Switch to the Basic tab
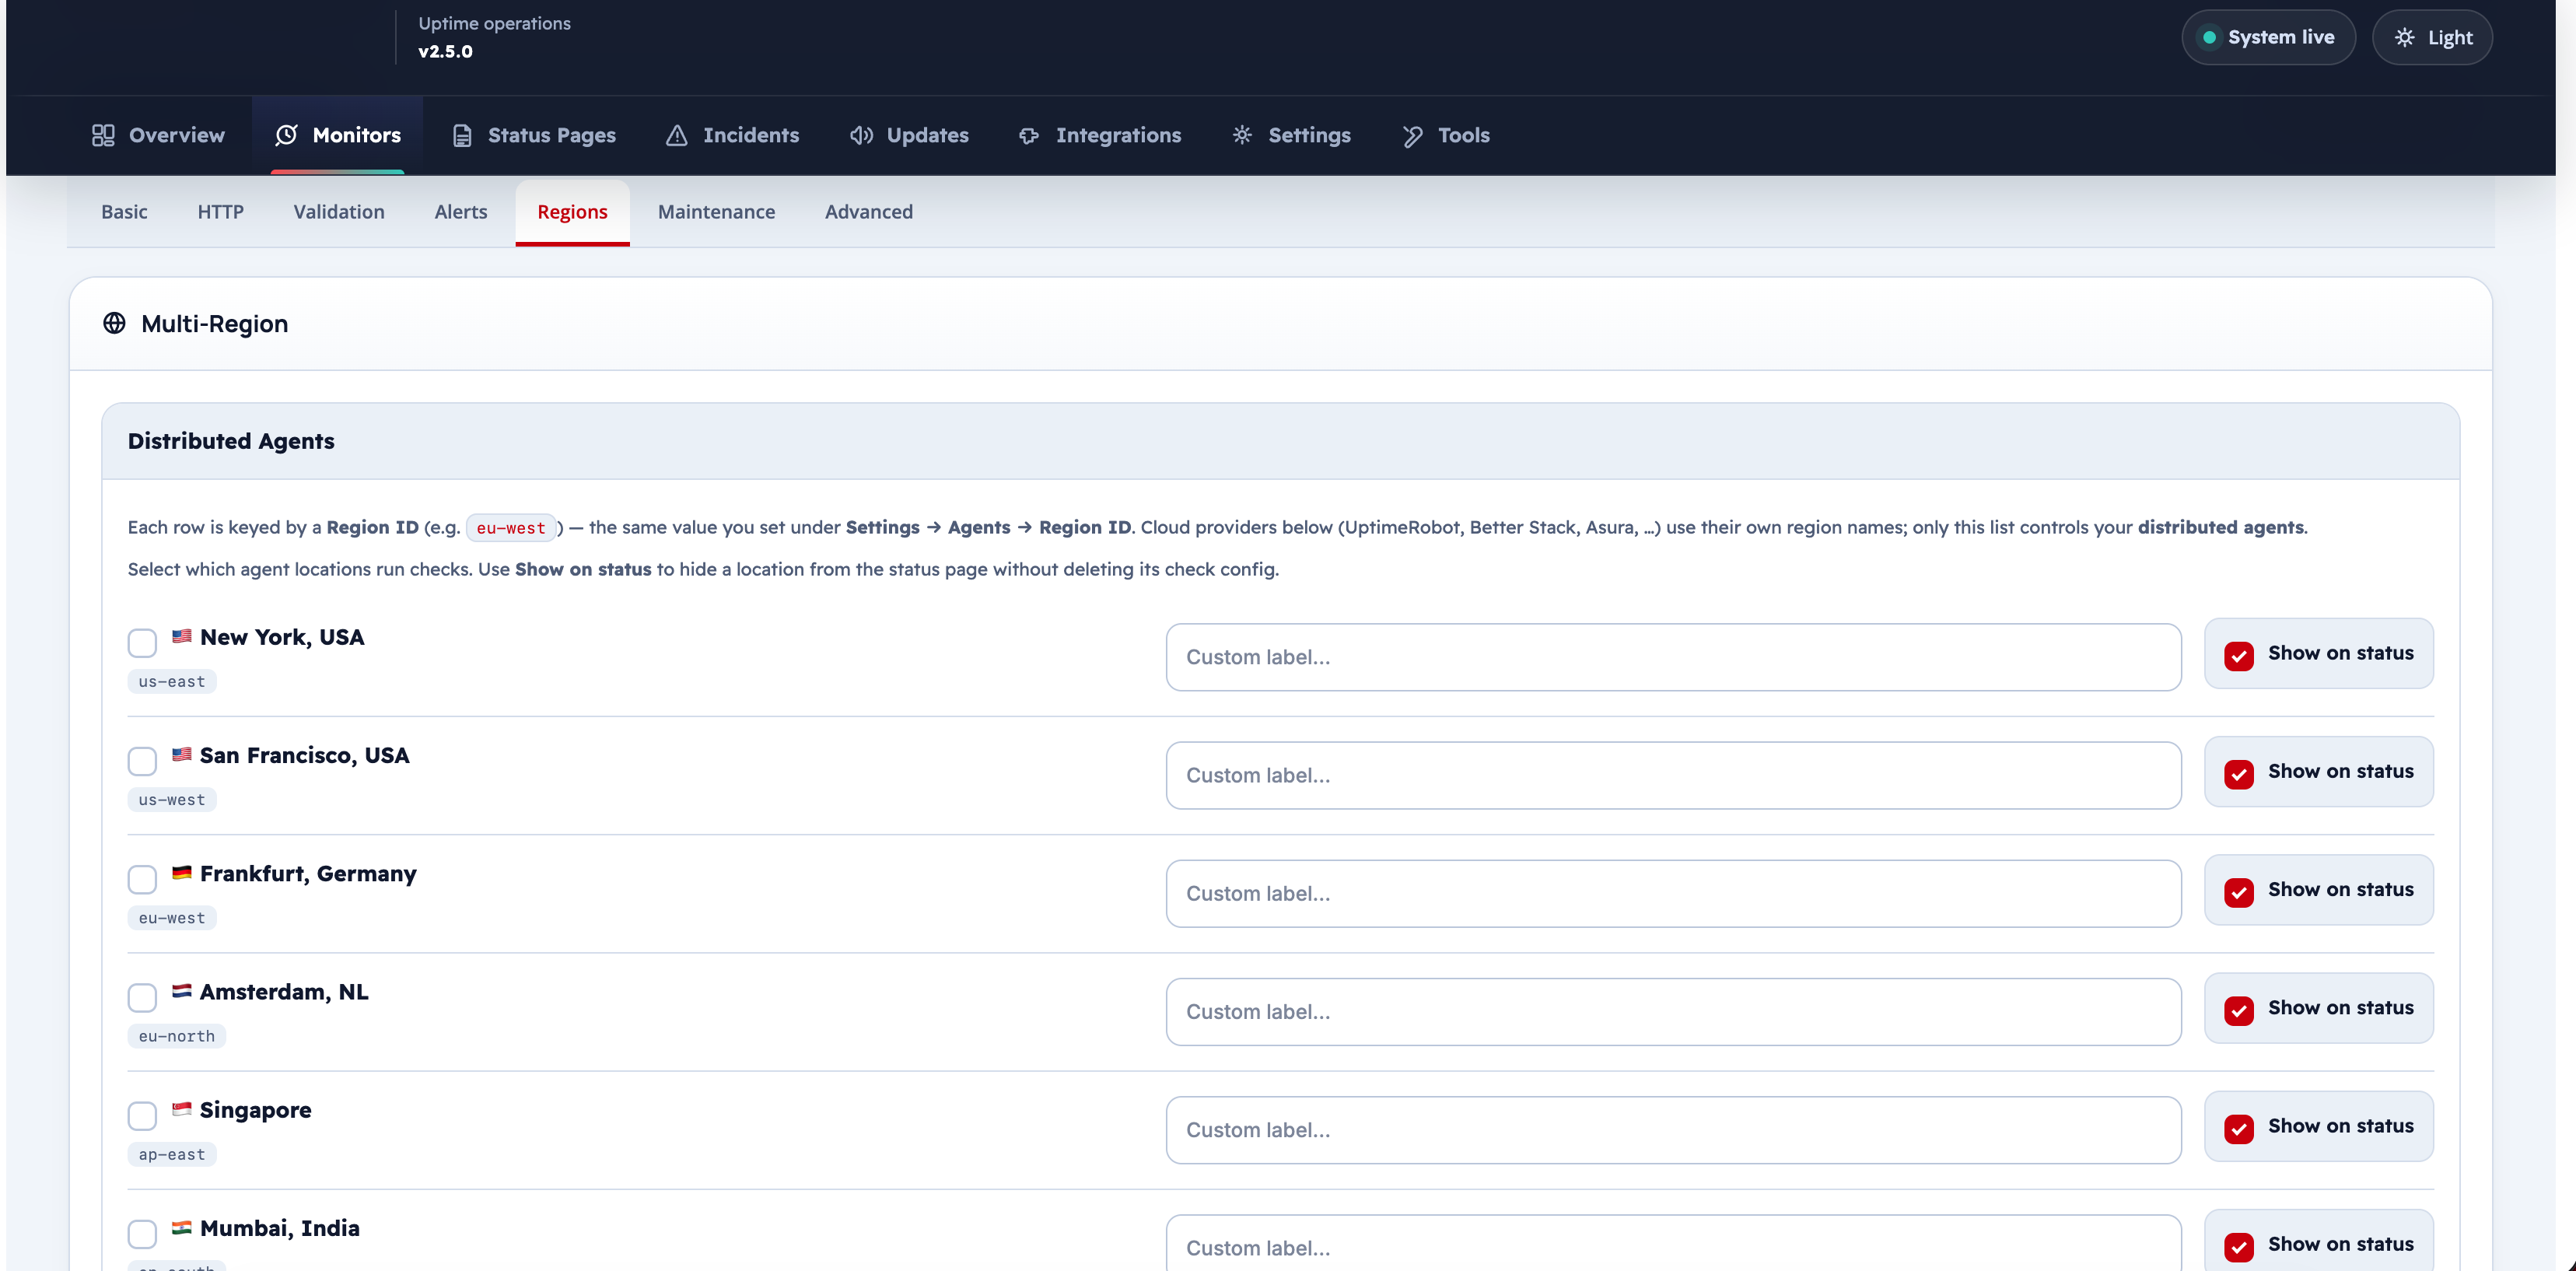 124,212
